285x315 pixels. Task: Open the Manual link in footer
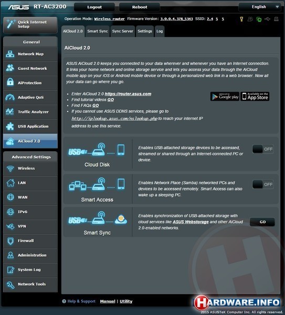tap(108, 301)
